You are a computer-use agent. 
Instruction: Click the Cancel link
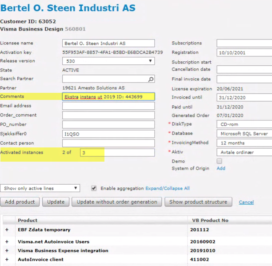click(x=246, y=202)
